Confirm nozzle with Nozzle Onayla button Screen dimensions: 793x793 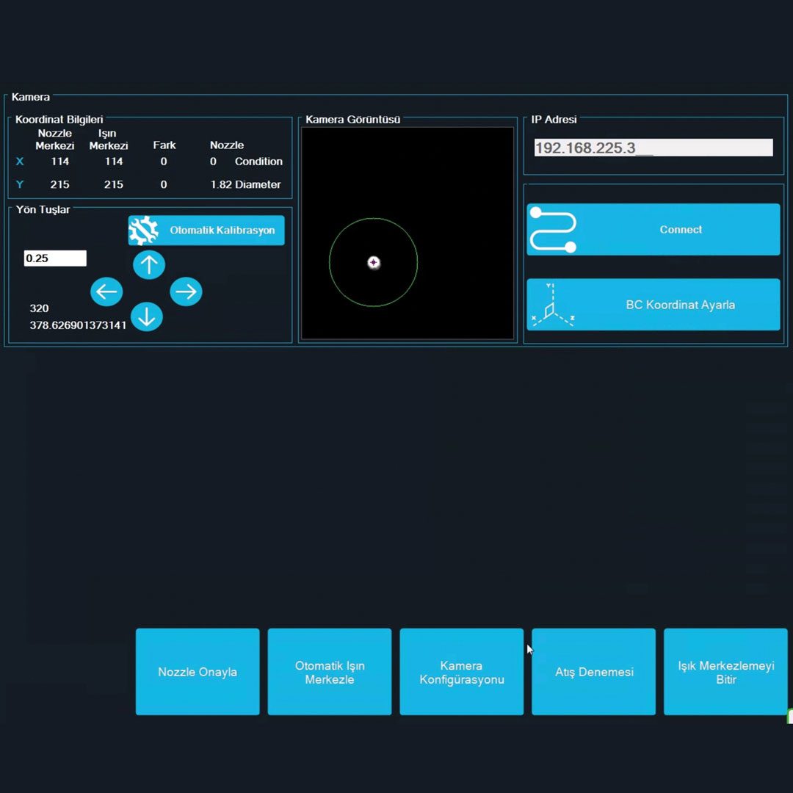coord(198,672)
